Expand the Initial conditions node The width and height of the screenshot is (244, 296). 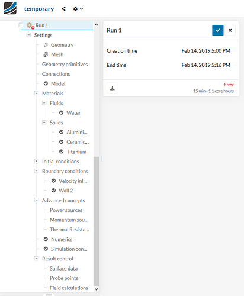click(36, 162)
